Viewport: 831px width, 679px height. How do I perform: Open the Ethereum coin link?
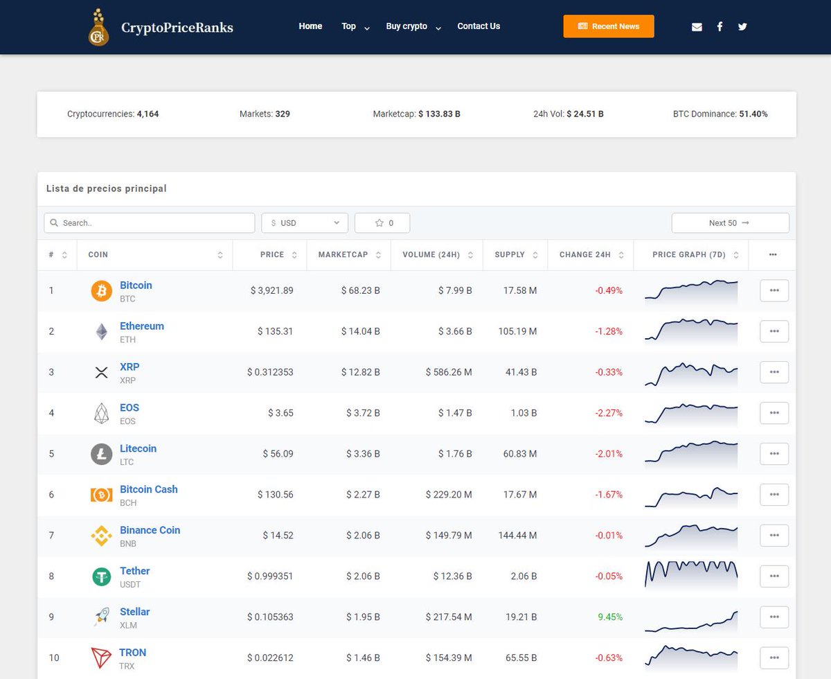tap(142, 326)
